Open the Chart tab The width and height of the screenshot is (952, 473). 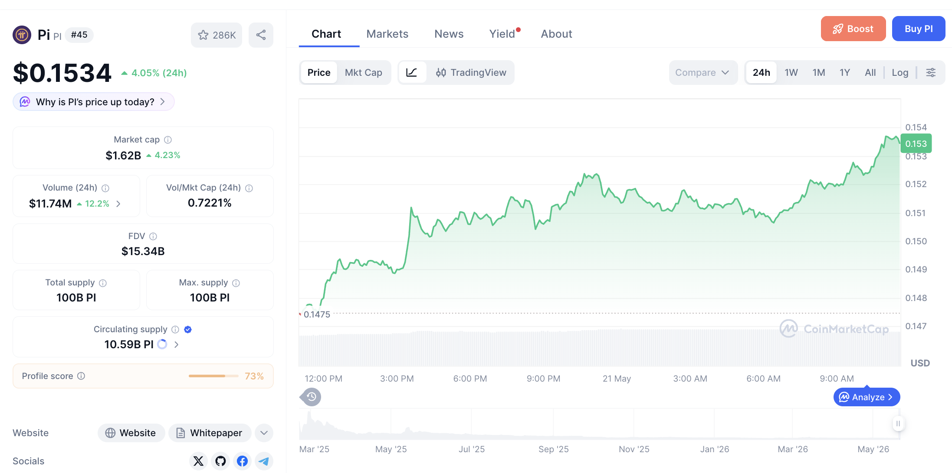(326, 34)
